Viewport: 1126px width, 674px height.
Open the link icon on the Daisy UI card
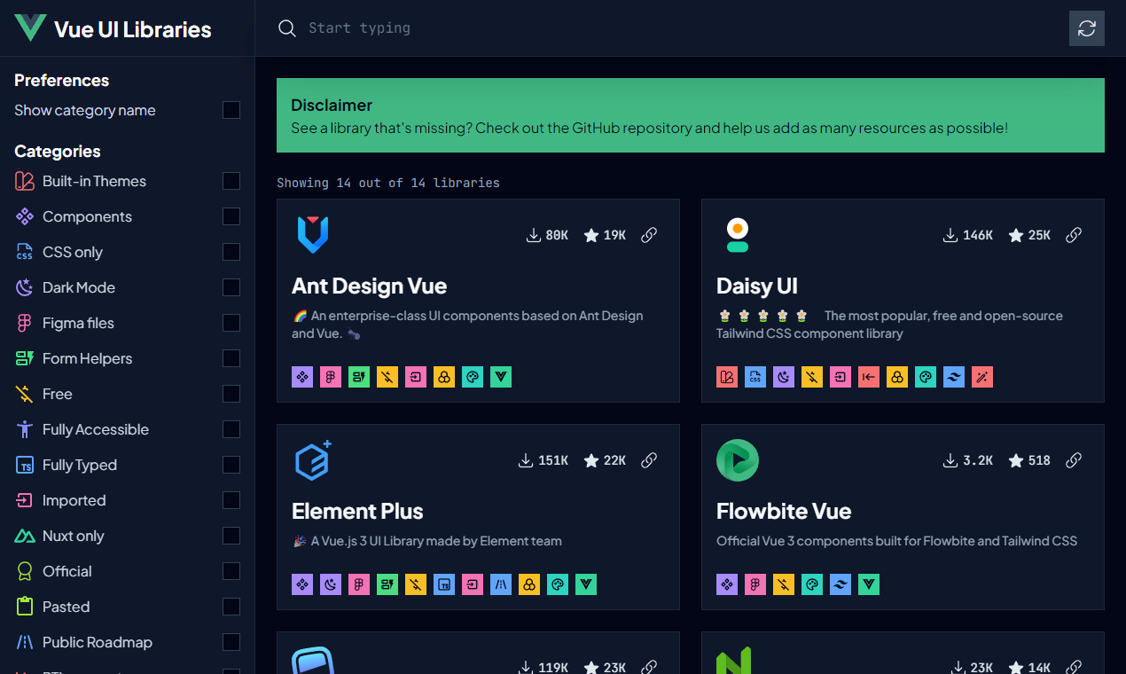[1074, 235]
